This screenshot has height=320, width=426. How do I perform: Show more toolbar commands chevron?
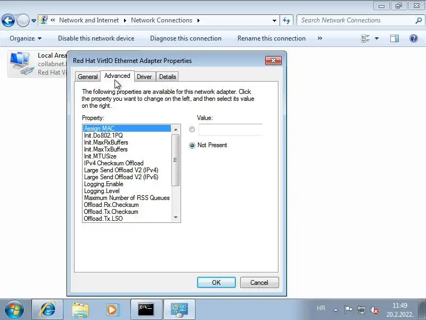tap(320, 38)
